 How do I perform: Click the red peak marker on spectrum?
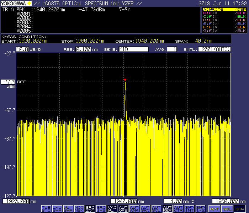tap(125, 80)
